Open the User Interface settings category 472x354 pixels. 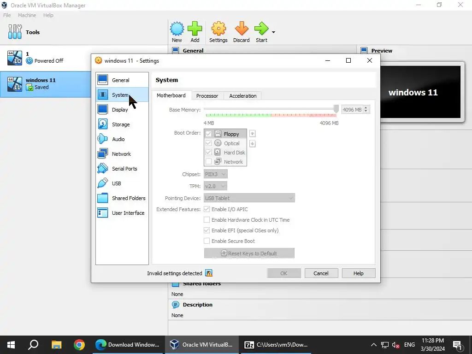pos(122,213)
